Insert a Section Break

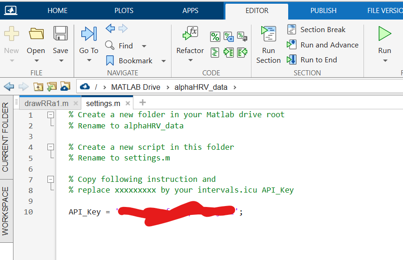click(x=317, y=30)
